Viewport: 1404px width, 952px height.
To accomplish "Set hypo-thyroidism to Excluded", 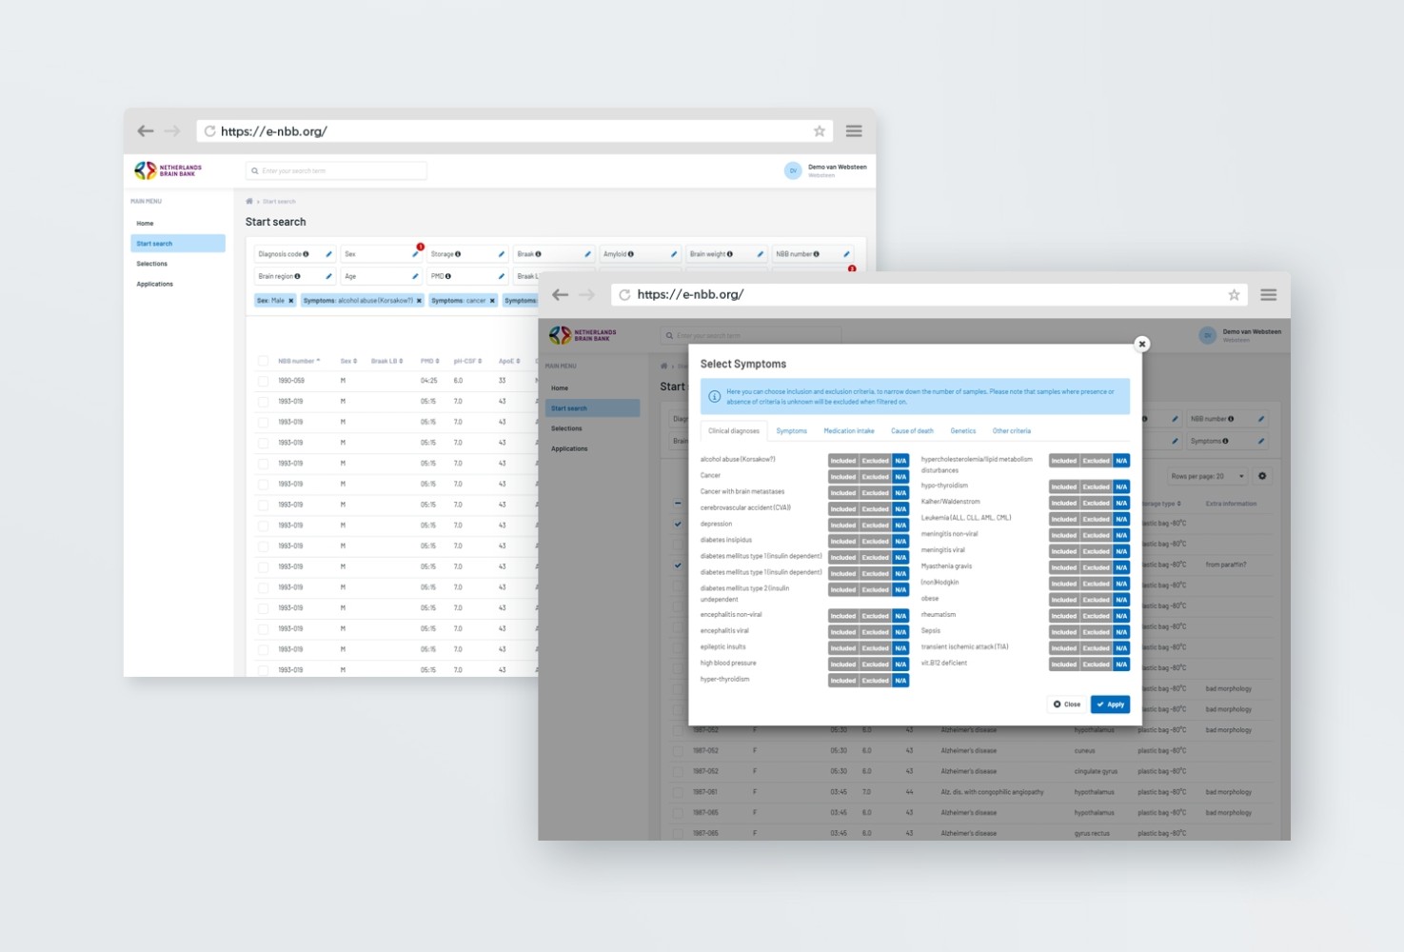I will (1097, 486).
